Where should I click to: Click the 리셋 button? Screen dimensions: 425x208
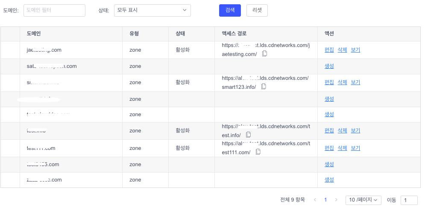(x=257, y=10)
